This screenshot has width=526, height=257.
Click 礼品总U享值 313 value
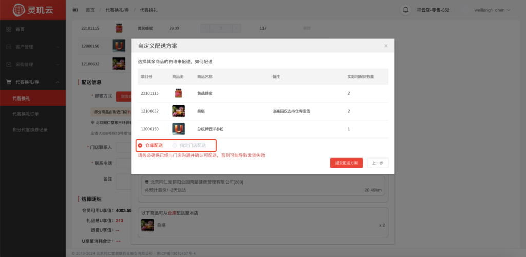click(119, 221)
